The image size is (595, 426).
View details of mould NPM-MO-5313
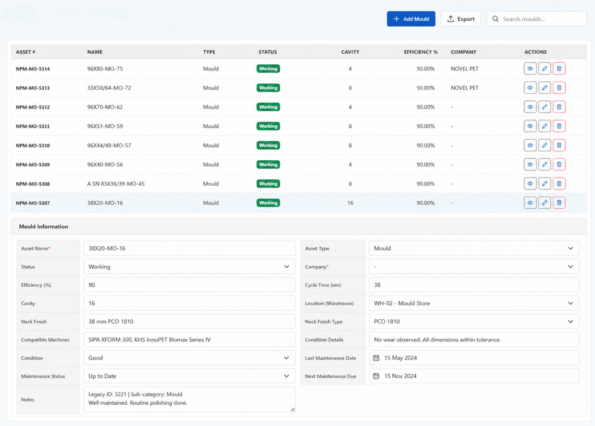tap(530, 88)
